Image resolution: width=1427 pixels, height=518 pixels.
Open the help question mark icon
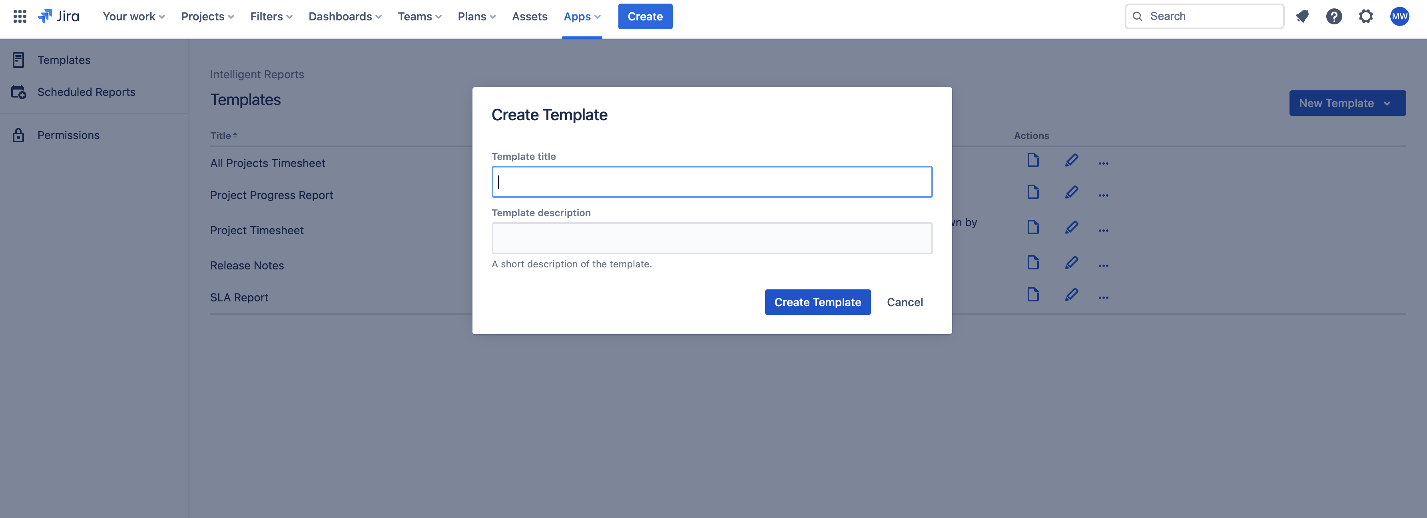click(x=1333, y=17)
